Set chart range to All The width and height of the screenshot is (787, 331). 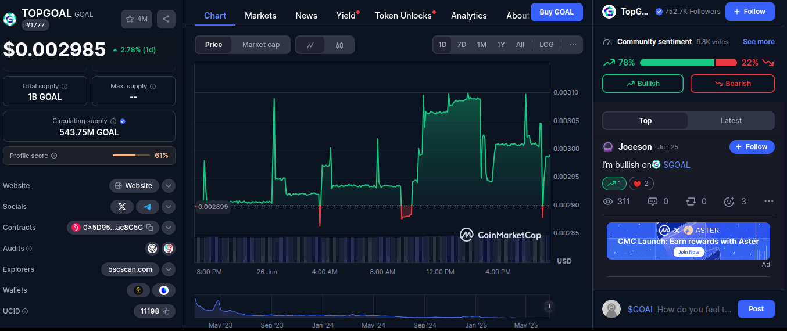coord(520,45)
